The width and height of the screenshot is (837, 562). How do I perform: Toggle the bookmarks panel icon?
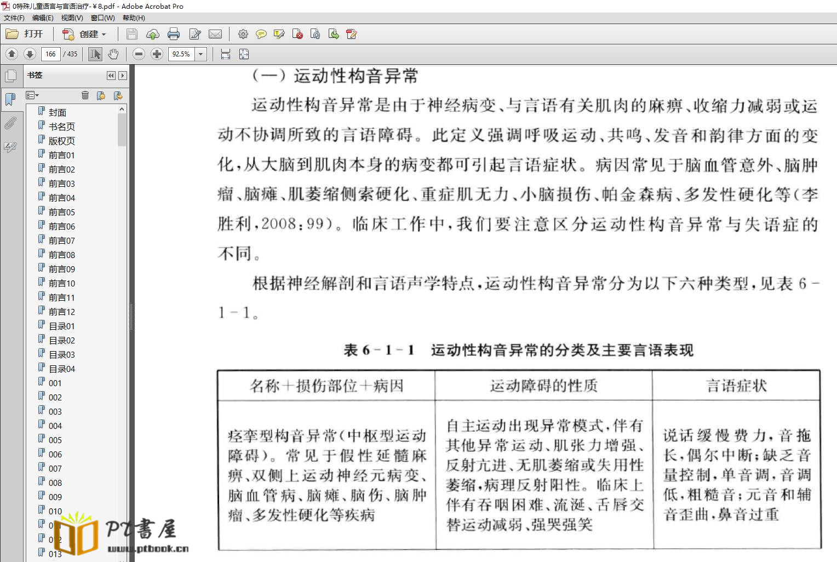(10, 99)
